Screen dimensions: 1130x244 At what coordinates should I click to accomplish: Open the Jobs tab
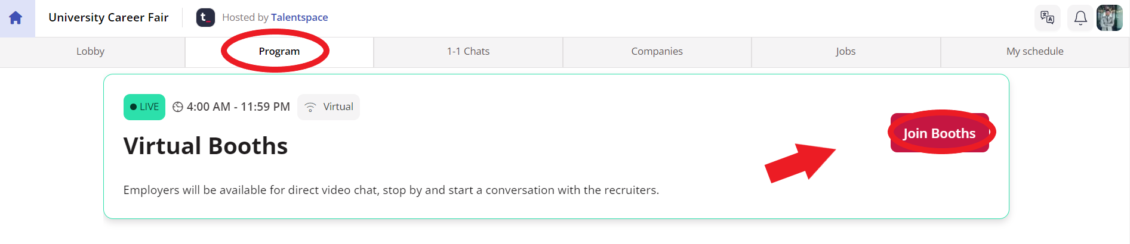point(846,52)
